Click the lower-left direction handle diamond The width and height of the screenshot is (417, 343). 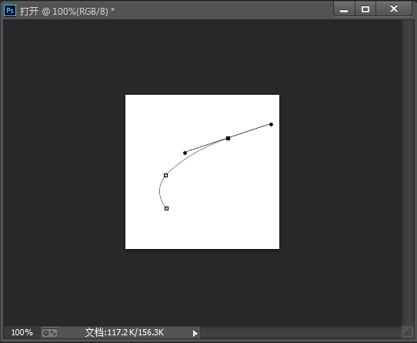[185, 153]
